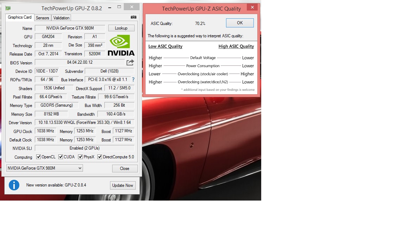
Task: Click 'Overclocking (stock/air cooler)' label
Action: pos(203,74)
